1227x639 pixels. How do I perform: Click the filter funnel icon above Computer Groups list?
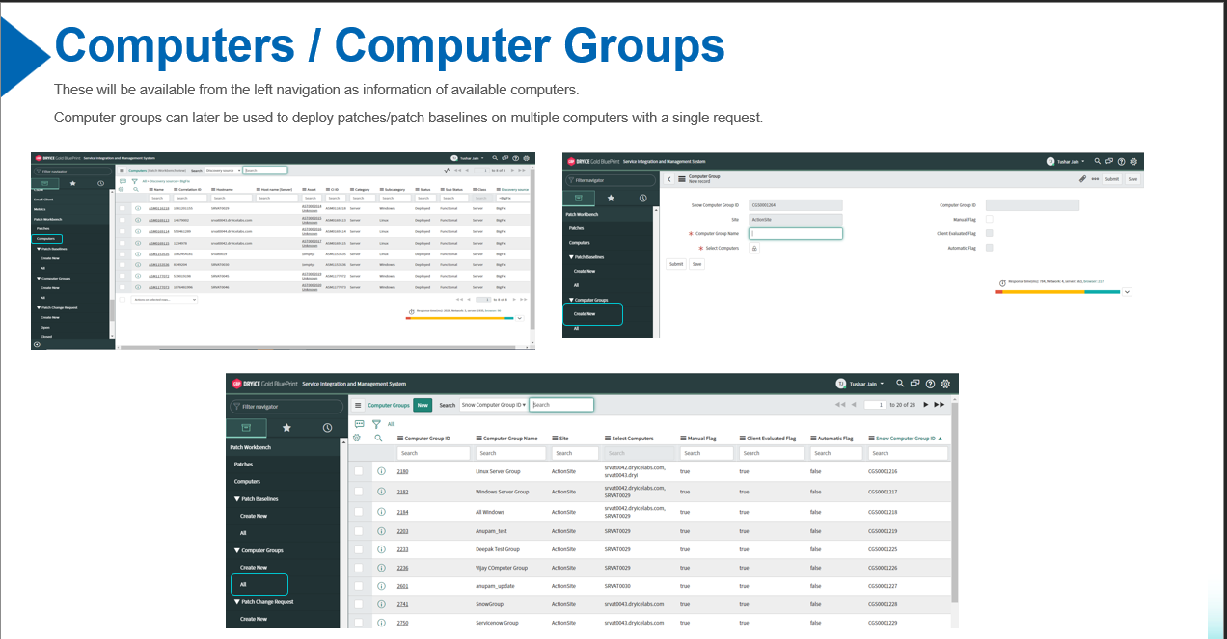pyautogui.click(x=376, y=423)
